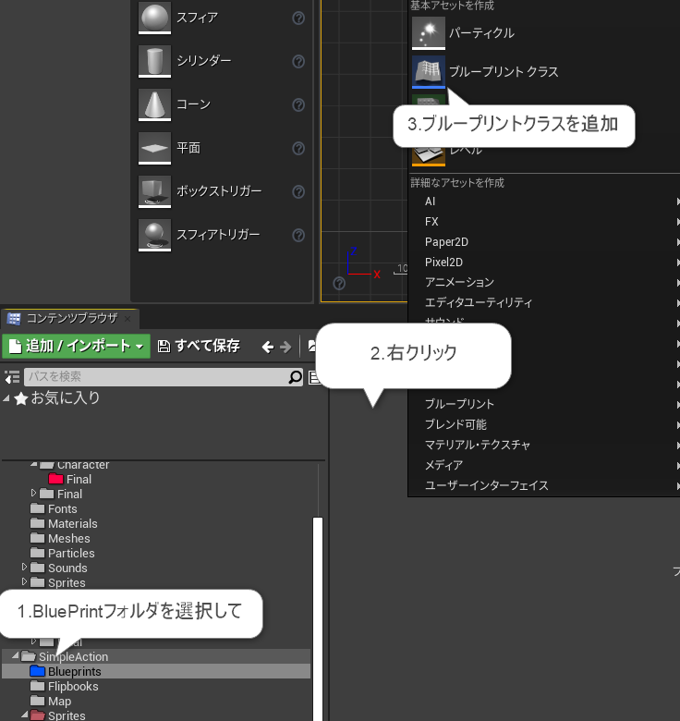Select the Blueprints folder label
This screenshot has height=721, width=680.
tap(75, 671)
